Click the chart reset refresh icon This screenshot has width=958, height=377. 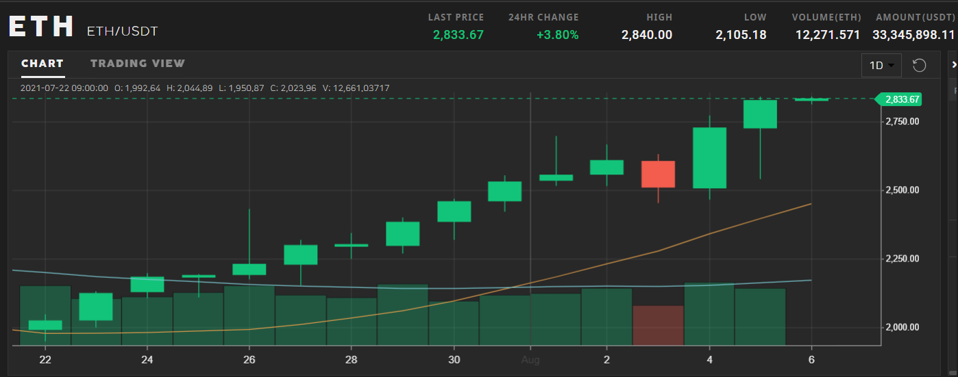pyautogui.click(x=920, y=66)
